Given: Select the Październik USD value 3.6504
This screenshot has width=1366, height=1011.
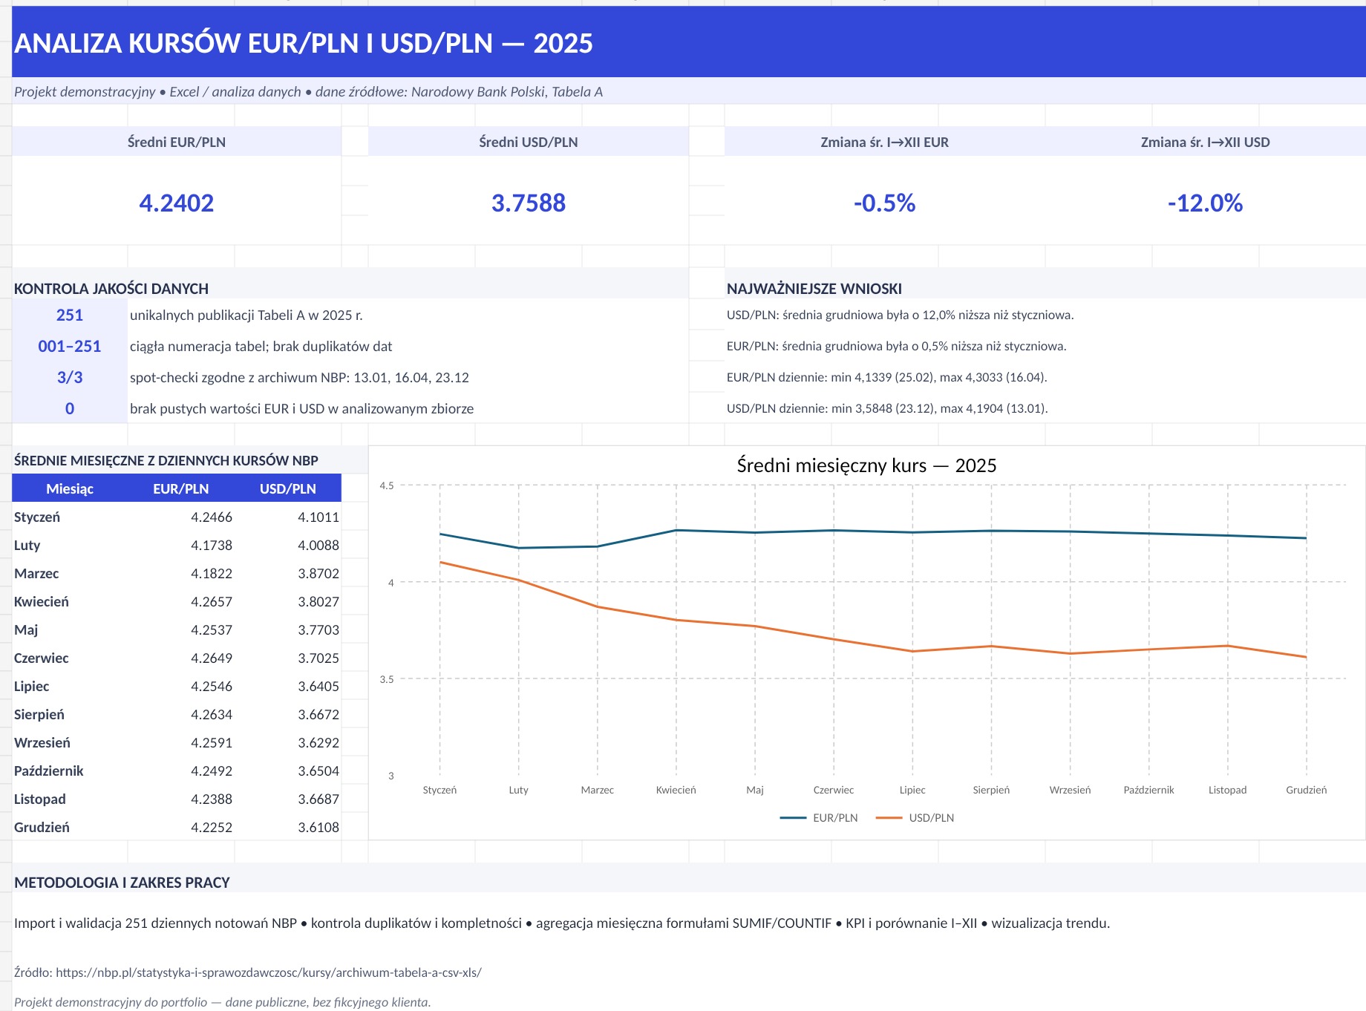Looking at the screenshot, I should pyautogui.click(x=318, y=771).
